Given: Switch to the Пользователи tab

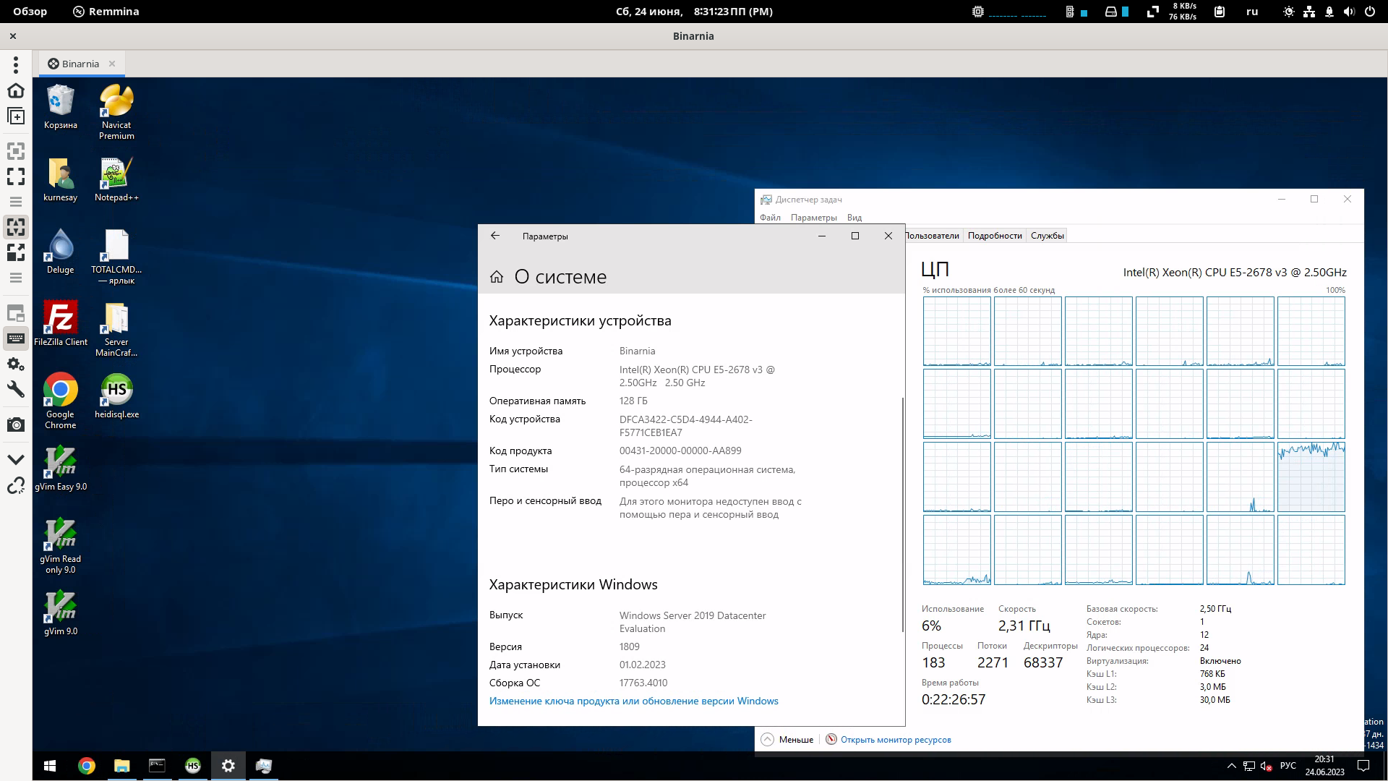Looking at the screenshot, I should coord(933,236).
